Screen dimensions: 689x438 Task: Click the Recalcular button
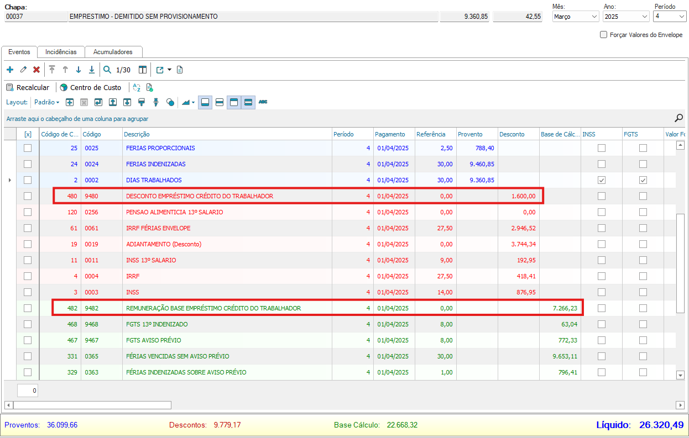pos(28,87)
